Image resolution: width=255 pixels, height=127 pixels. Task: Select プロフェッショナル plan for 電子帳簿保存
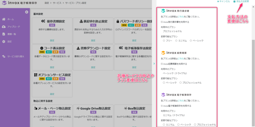(x=195, y=125)
